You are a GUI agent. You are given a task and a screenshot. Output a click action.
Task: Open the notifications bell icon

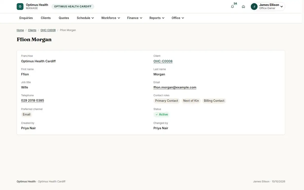(x=232, y=7)
